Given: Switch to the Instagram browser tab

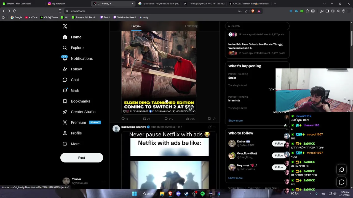Looking at the screenshot, I should click(68, 4).
